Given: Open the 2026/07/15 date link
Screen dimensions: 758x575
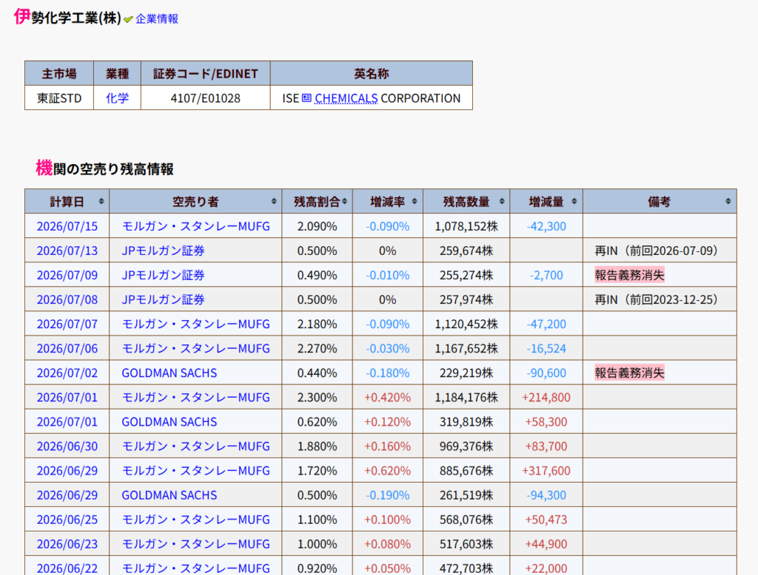Looking at the screenshot, I should point(67,226).
